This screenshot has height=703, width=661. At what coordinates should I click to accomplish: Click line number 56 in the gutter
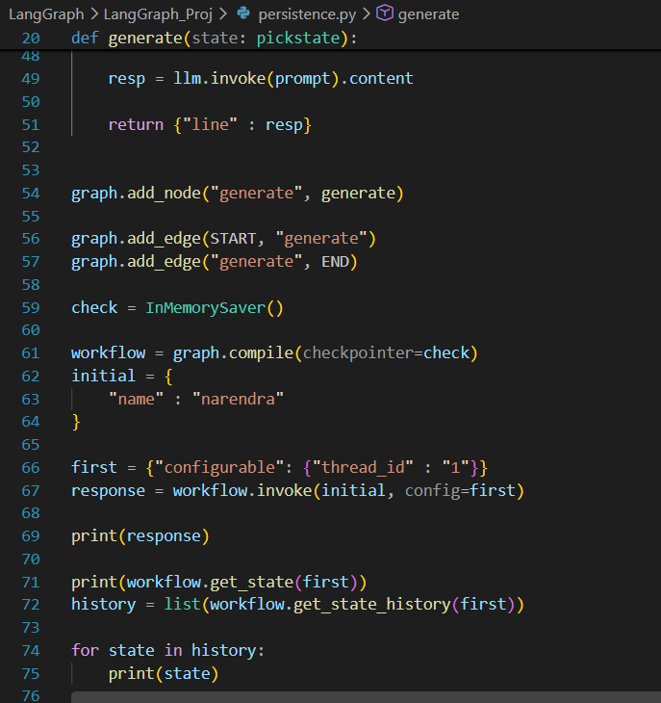[x=31, y=239]
